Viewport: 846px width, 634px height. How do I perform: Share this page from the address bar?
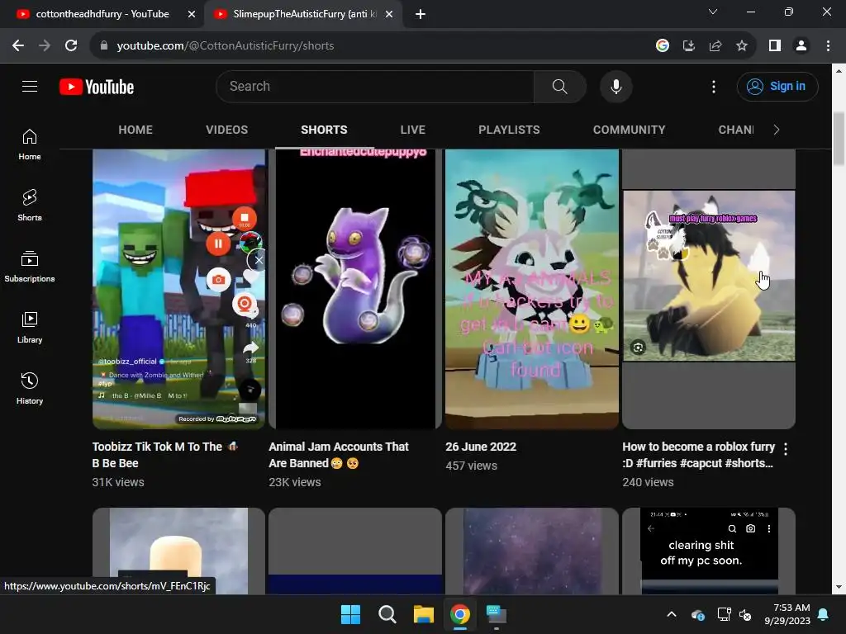(x=715, y=46)
